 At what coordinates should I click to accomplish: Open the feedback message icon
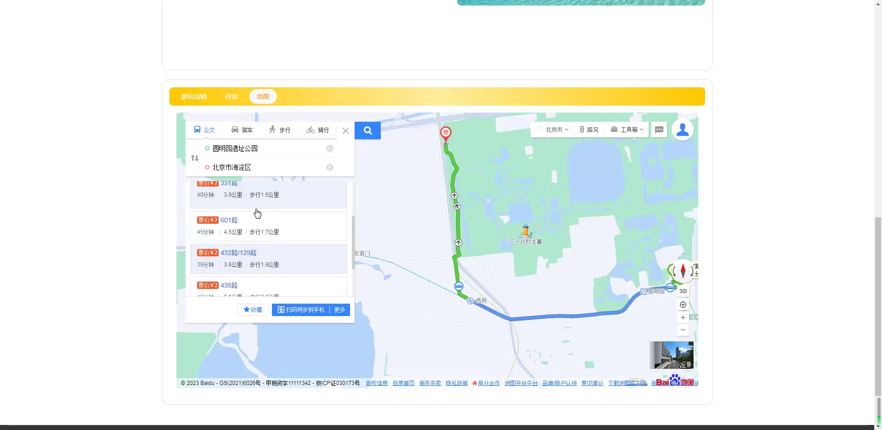click(x=659, y=130)
